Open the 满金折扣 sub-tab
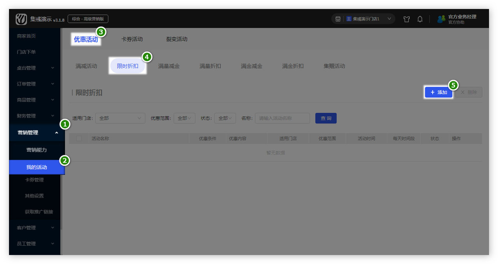This screenshot has height=264, width=498. tap(293, 66)
